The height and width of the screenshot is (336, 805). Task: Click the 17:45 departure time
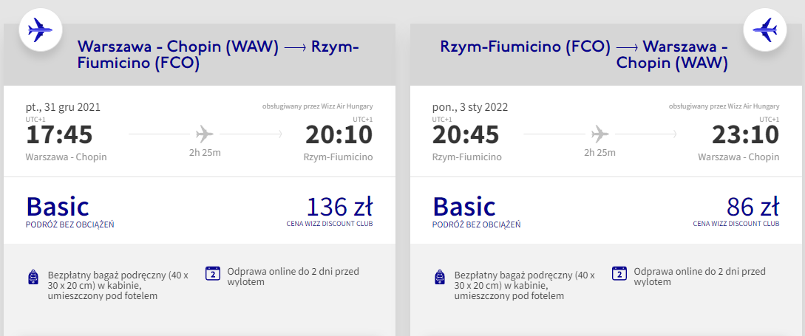click(60, 135)
